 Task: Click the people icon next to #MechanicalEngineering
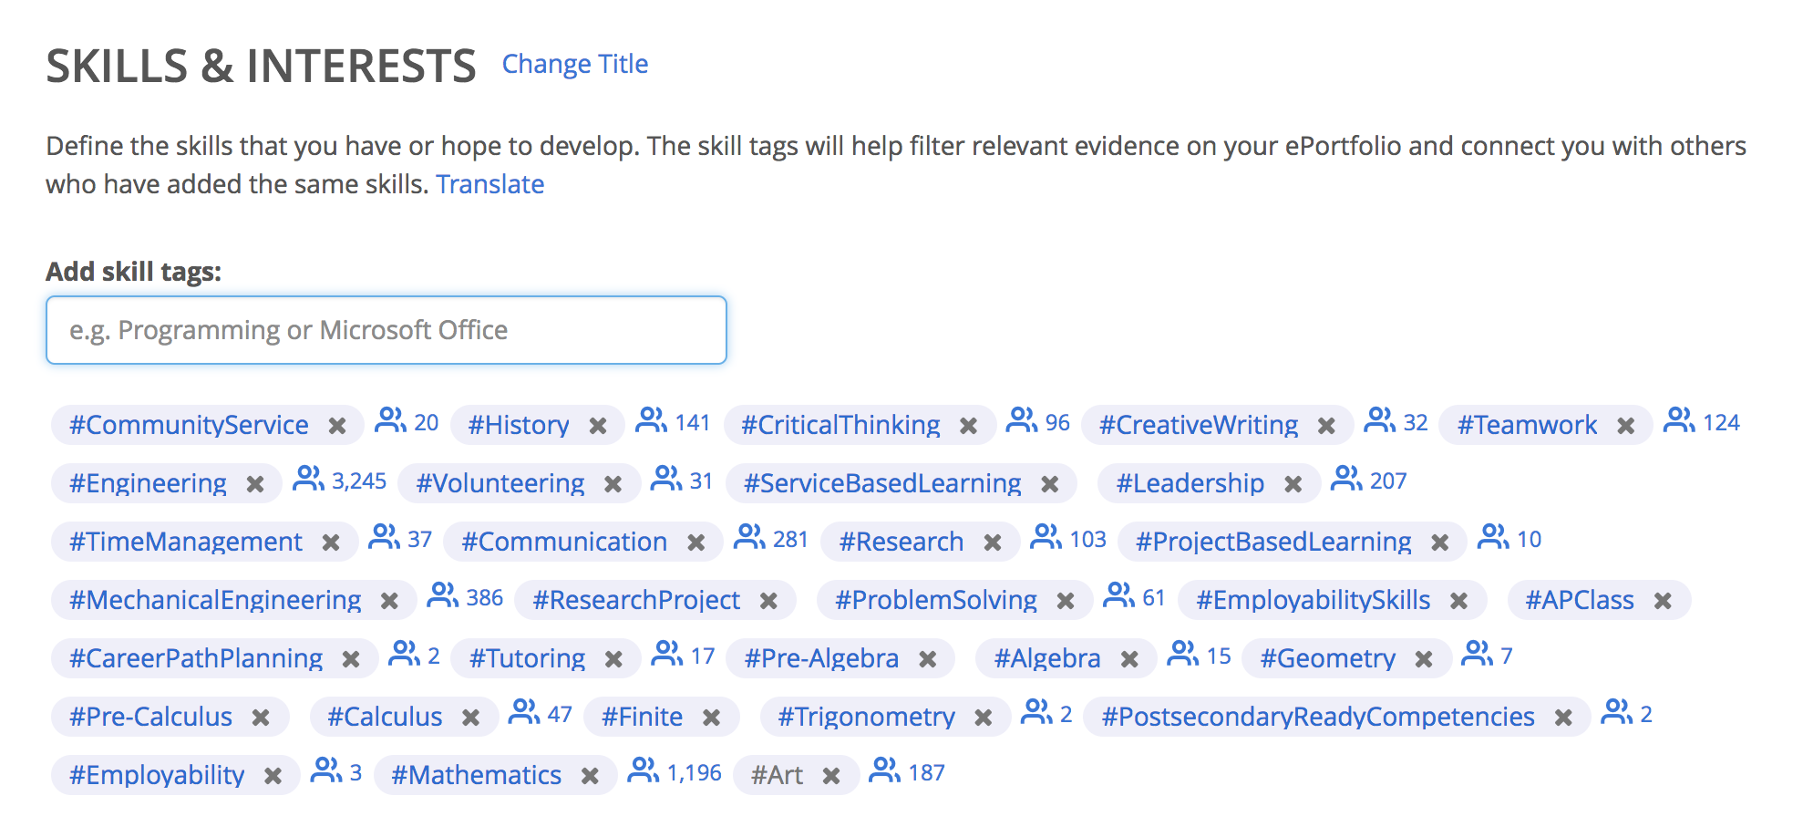coord(443,595)
